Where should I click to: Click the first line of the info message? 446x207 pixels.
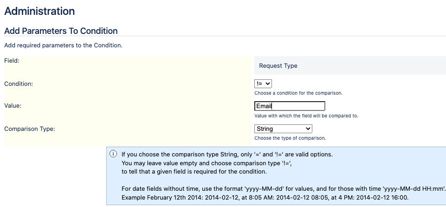227,155
